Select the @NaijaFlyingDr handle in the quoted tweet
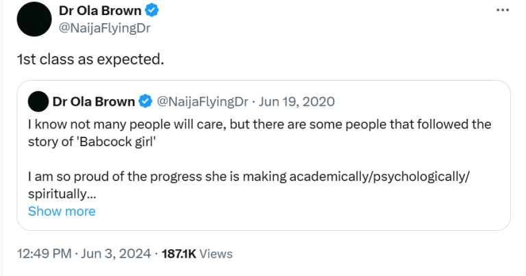The width and height of the screenshot is (526, 276). point(203,102)
